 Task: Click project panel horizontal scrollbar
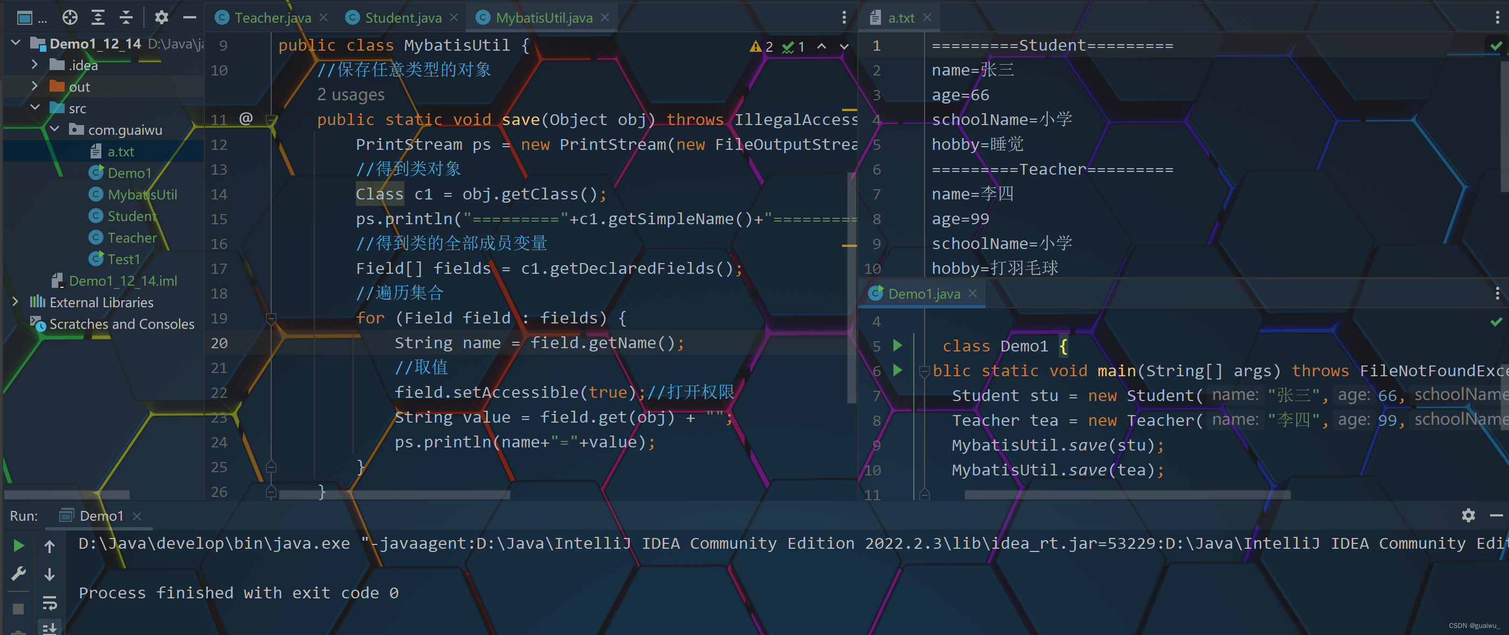coord(66,495)
